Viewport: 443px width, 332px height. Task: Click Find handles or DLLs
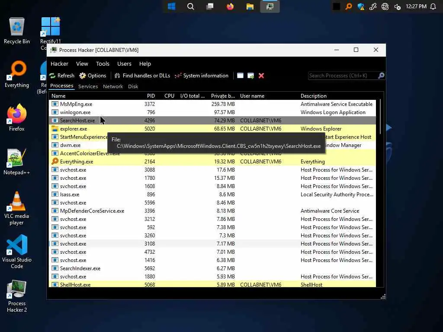pyautogui.click(x=142, y=76)
